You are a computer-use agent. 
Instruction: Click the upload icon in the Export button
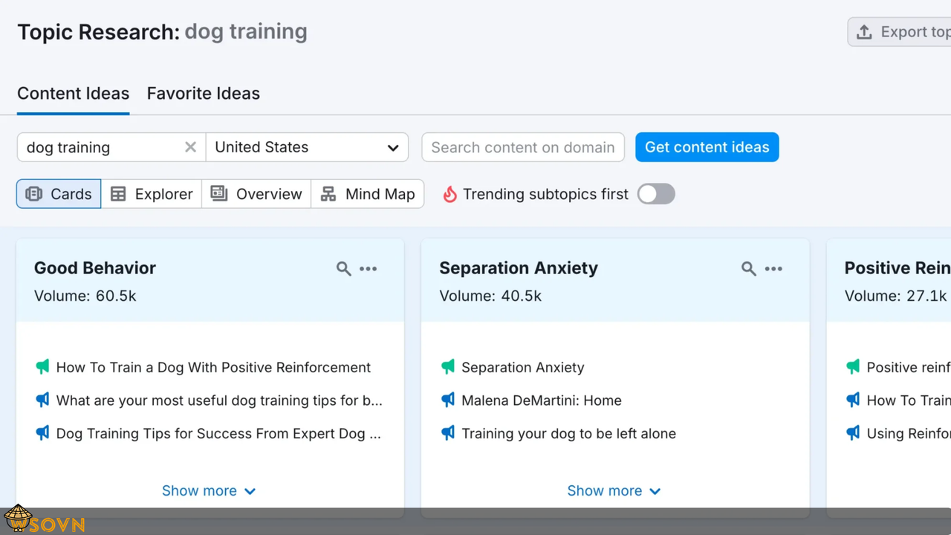(864, 32)
